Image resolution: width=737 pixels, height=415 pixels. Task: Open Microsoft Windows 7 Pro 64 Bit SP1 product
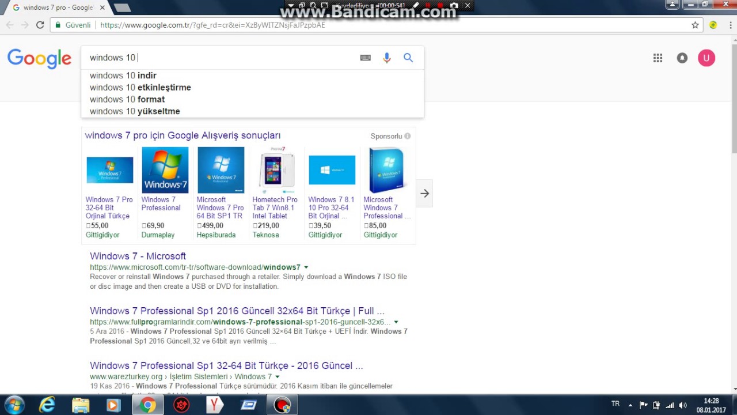point(221,207)
